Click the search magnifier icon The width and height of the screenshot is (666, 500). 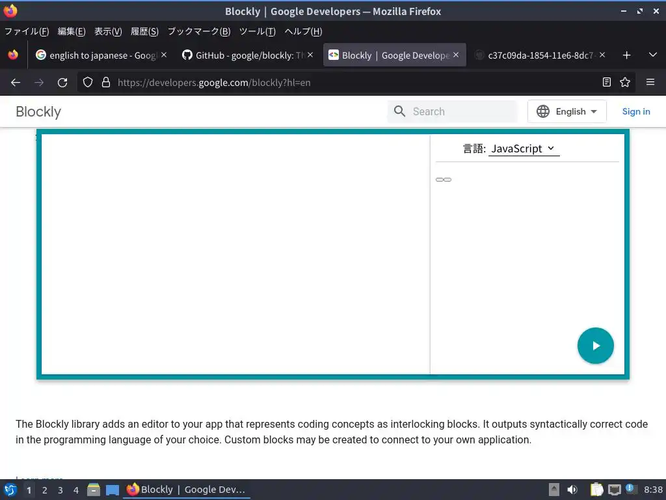(399, 111)
